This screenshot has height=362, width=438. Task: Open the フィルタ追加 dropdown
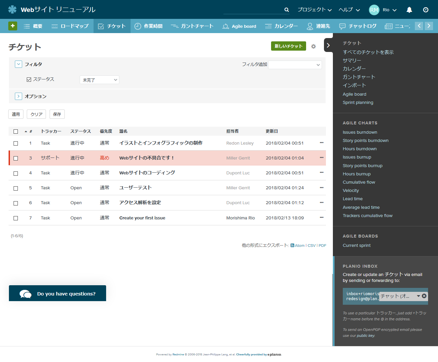click(x=295, y=65)
